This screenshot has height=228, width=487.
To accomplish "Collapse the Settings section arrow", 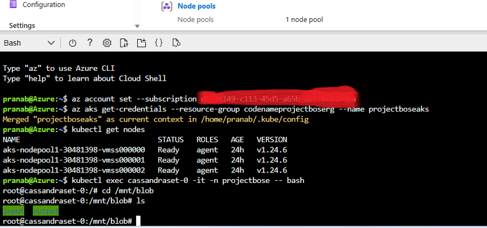I will point(137,26).
